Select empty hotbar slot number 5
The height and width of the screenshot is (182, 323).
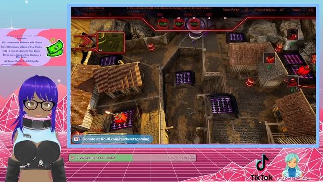click(x=225, y=18)
